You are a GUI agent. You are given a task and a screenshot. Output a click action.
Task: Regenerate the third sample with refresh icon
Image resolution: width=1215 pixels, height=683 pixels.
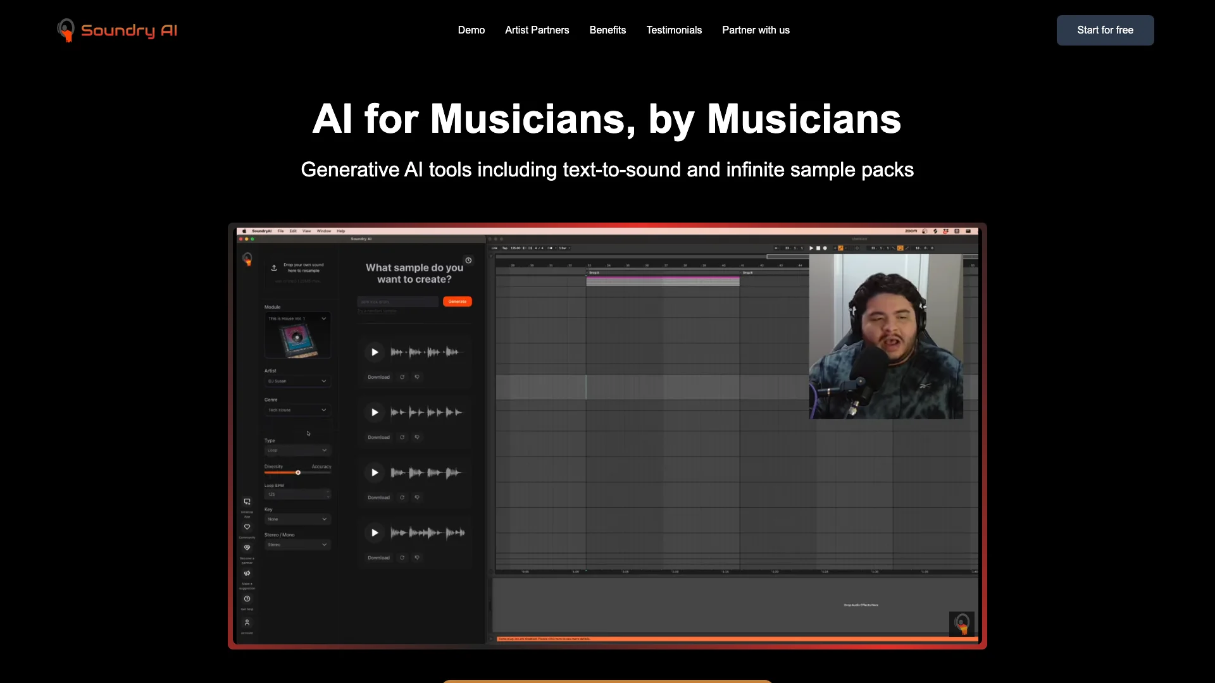[402, 498]
